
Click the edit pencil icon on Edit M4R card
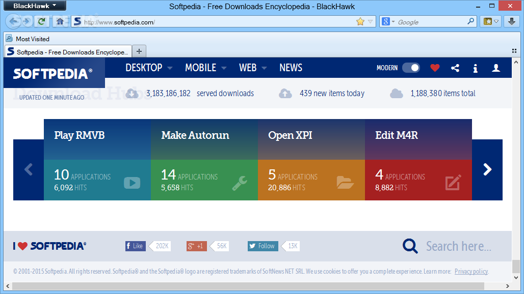point(453,182)
